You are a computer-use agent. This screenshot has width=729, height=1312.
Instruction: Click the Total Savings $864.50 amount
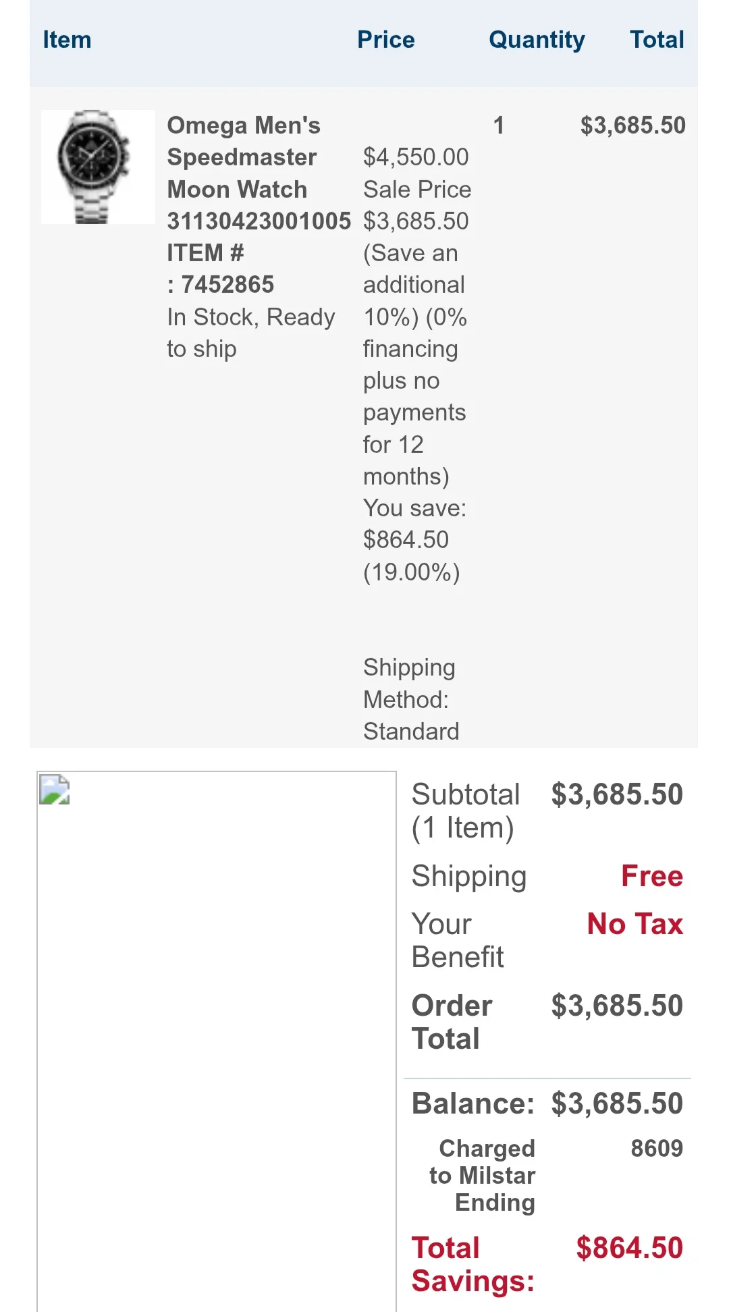pyautogui.click(x=629, y=1248)
